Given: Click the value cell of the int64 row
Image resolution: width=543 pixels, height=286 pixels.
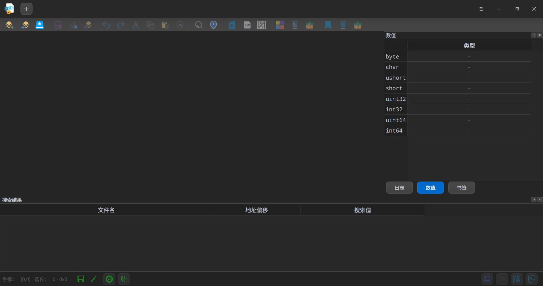Looking at the screenshot, I should click(469, 131).
